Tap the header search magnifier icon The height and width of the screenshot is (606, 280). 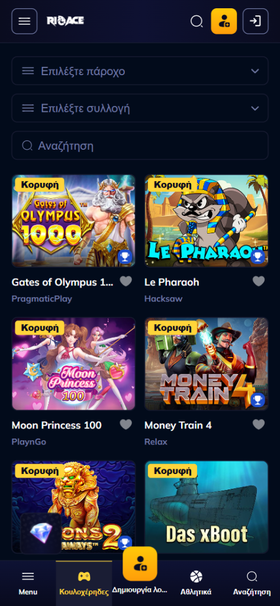[197, 21]
